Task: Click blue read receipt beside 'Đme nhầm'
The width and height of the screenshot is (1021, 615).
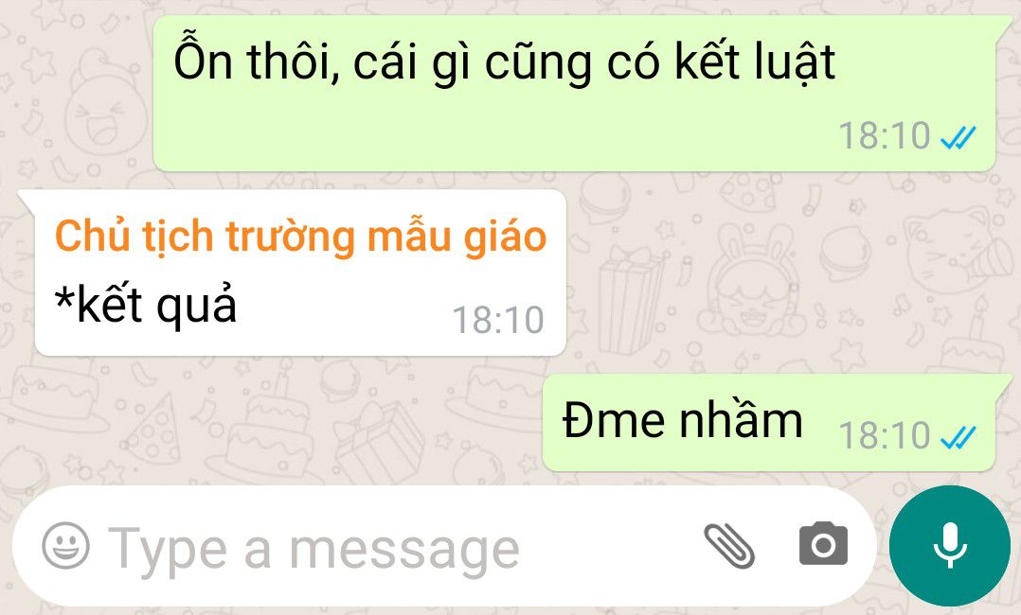Action: [958, 437]
